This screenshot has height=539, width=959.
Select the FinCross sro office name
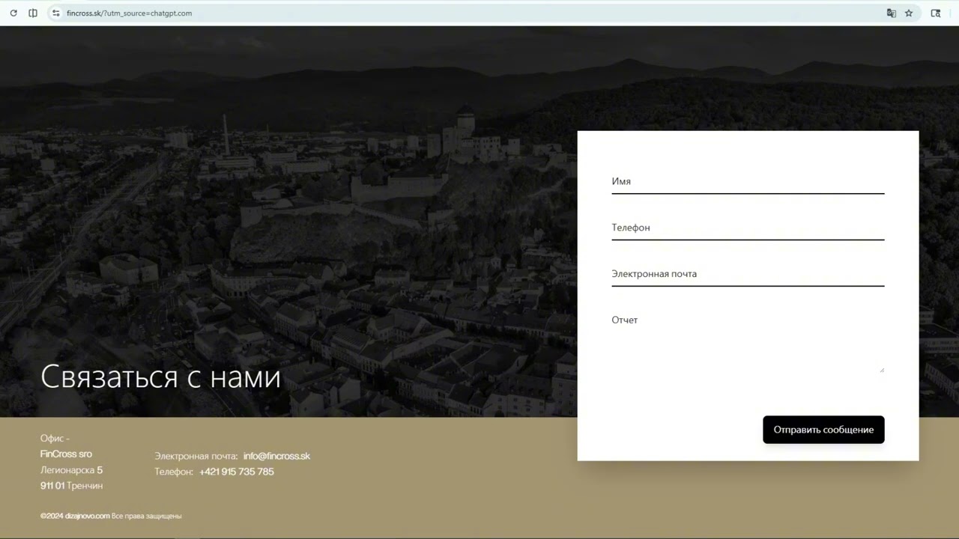(x=66, y=454)
